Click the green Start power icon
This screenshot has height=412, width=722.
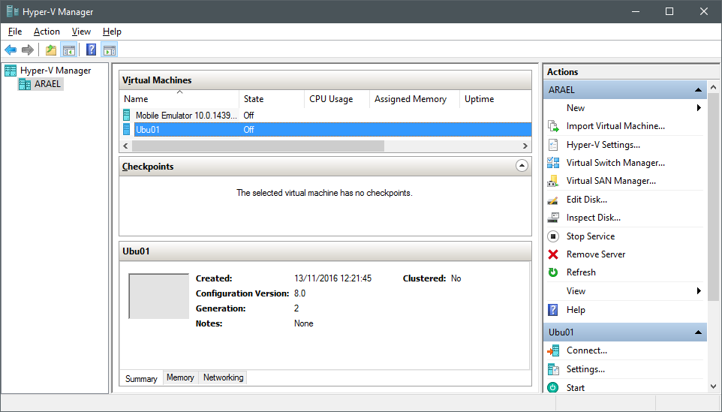click(x=553, y=387)
